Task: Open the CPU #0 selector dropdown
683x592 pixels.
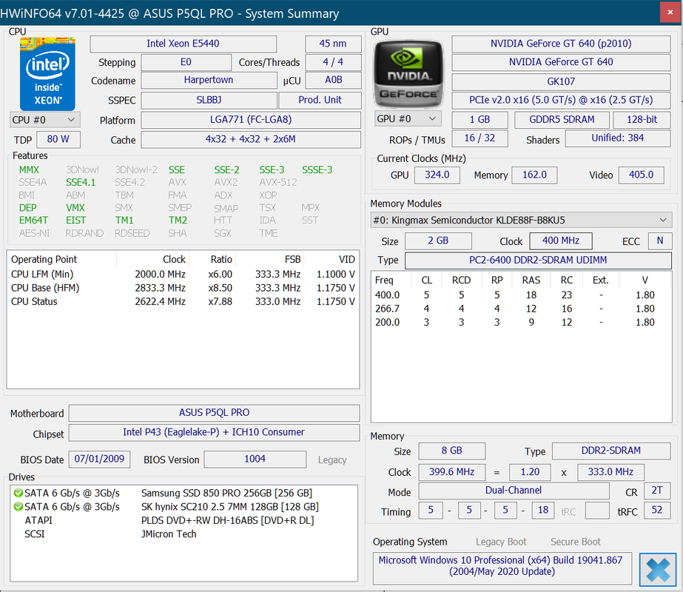Action: point(45,120)
